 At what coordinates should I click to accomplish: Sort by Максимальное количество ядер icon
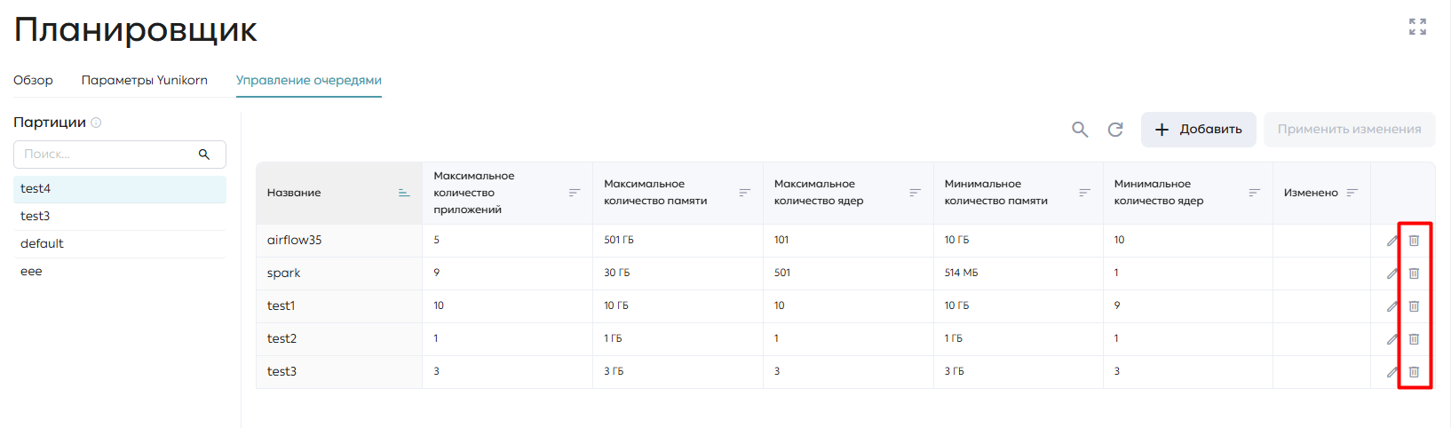pyautogui.click(x=915, y=193)
